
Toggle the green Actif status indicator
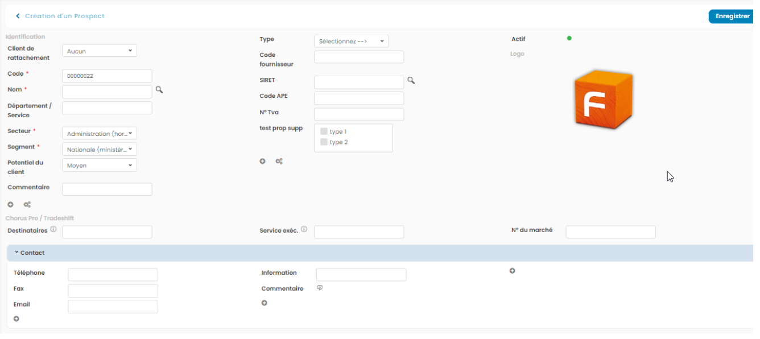[569, 39]
